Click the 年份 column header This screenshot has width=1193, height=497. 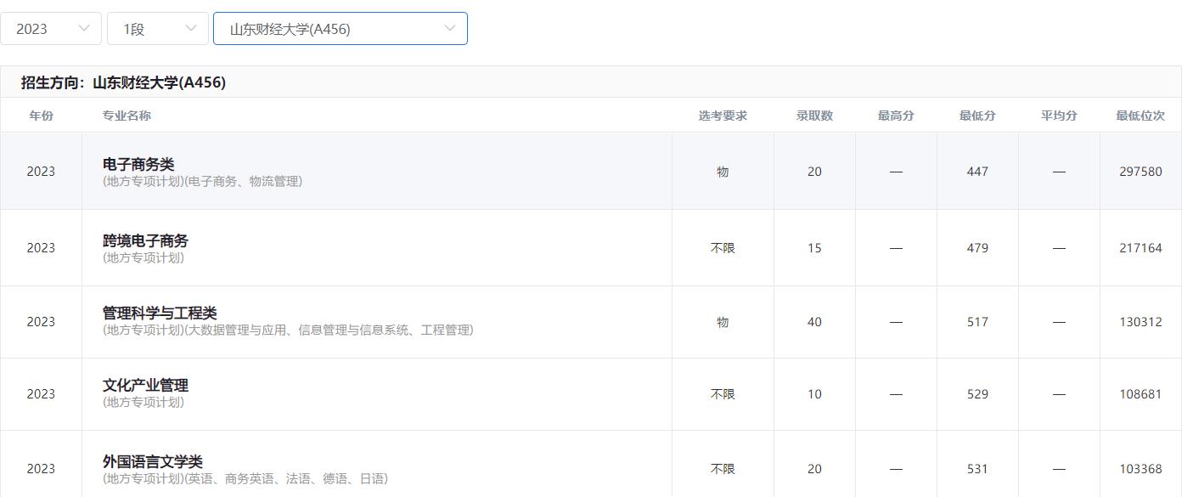click(41, 116)
